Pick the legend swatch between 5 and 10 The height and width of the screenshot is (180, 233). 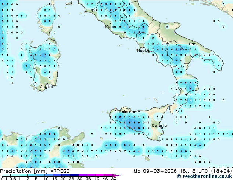pos(40,175)
